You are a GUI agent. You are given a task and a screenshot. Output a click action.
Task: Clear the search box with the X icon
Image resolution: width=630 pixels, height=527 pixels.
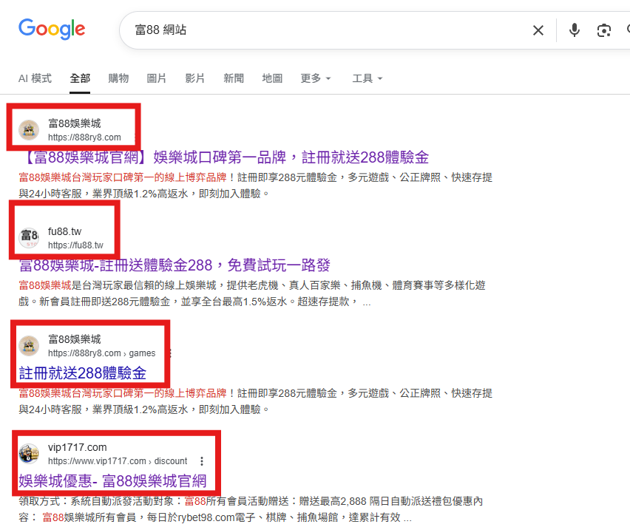pyautogui.click(x=538, y=30)
